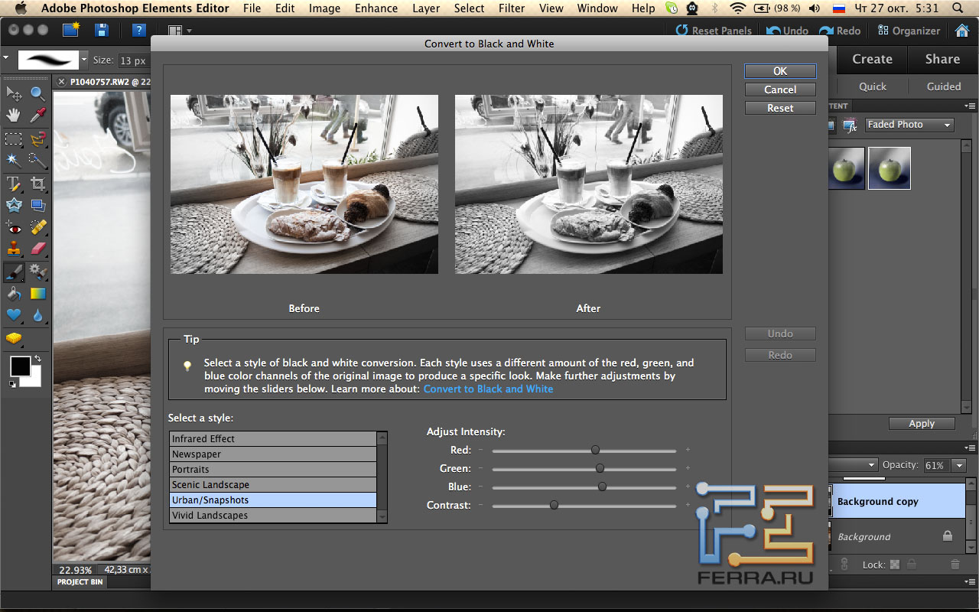Choose the Eraser tool
The height and width of the screenshot is (612, 979).
37,249
